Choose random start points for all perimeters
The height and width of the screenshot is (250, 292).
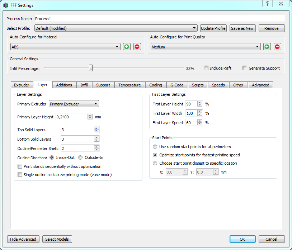155,147
